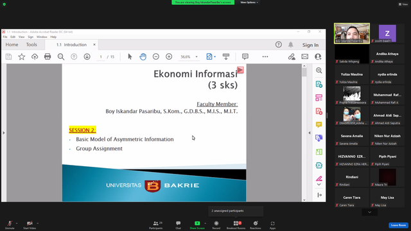
Task: Expand the left navigation pane arrow
Action: (4, 133)
